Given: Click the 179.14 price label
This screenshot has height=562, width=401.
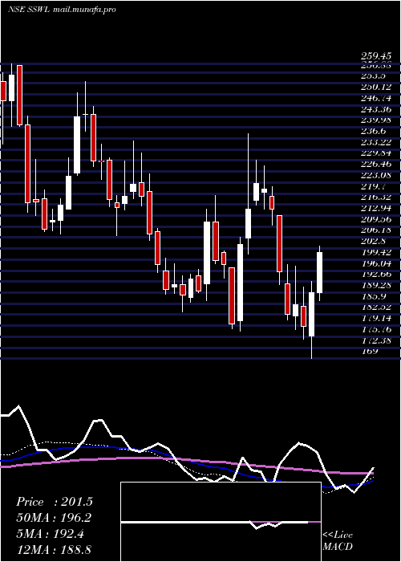Looking at the screenshot, I should pos(375,318).
